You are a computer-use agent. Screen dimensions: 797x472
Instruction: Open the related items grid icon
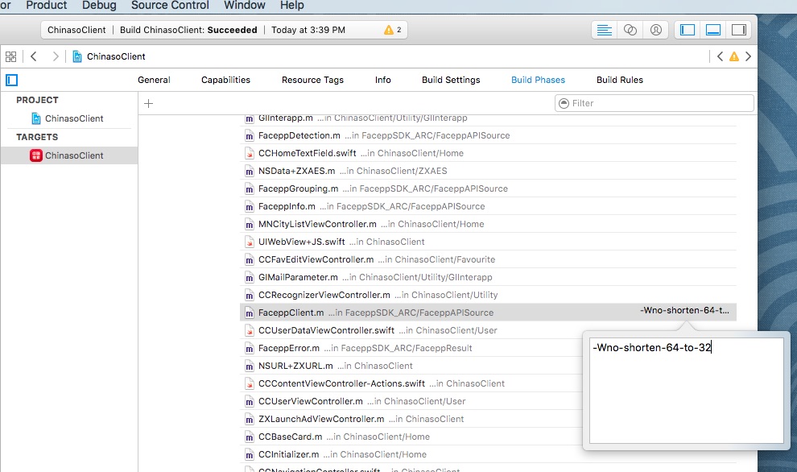click(11, 56)
